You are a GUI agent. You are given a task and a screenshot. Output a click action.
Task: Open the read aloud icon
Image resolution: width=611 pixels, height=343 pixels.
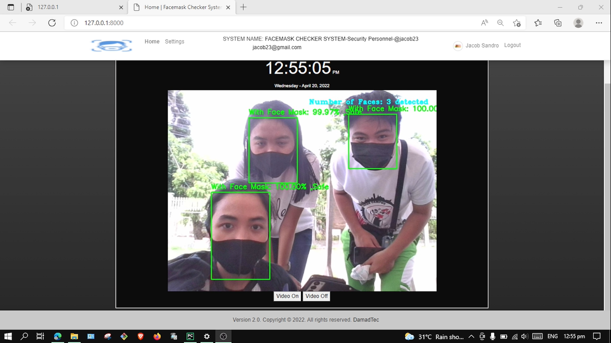(x=484, y=23)
